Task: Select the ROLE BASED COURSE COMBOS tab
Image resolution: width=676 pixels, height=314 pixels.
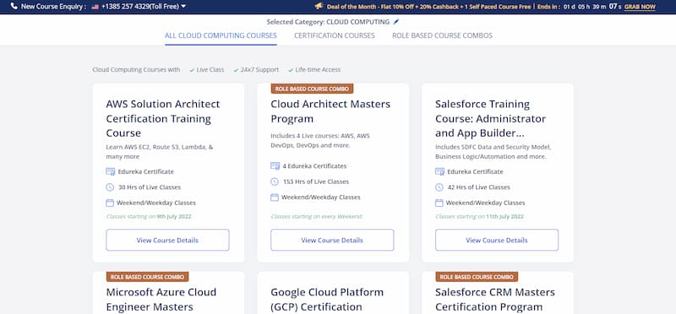Action: (442, 35)
